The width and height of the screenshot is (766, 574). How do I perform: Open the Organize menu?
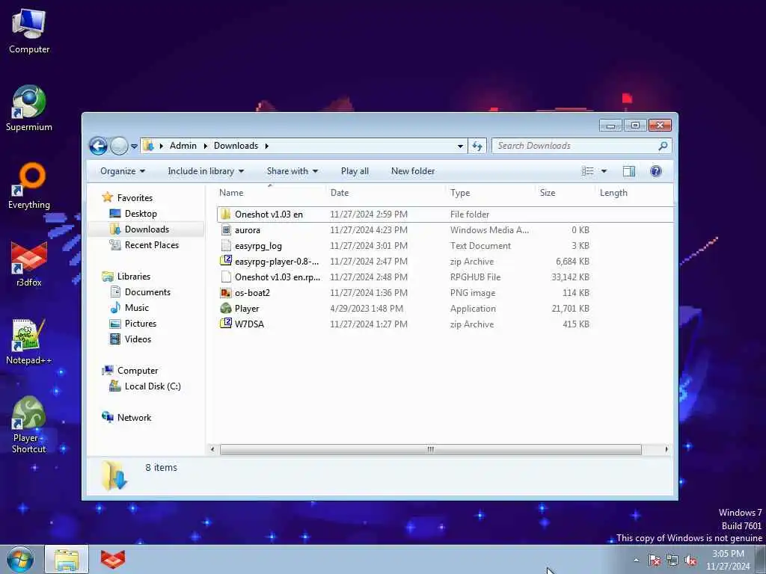[123, 171]
